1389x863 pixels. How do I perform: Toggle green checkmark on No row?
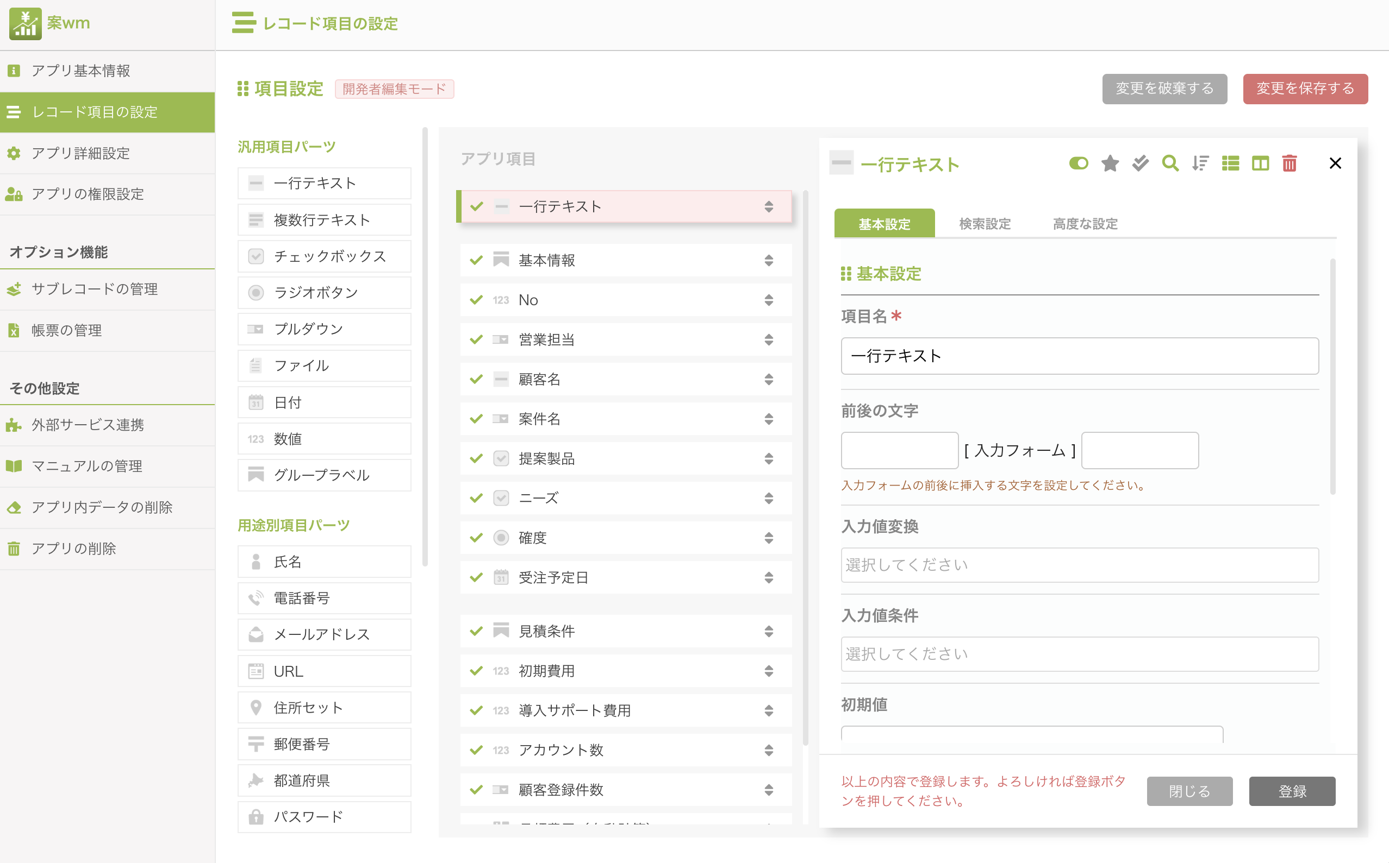click(476, 300)
